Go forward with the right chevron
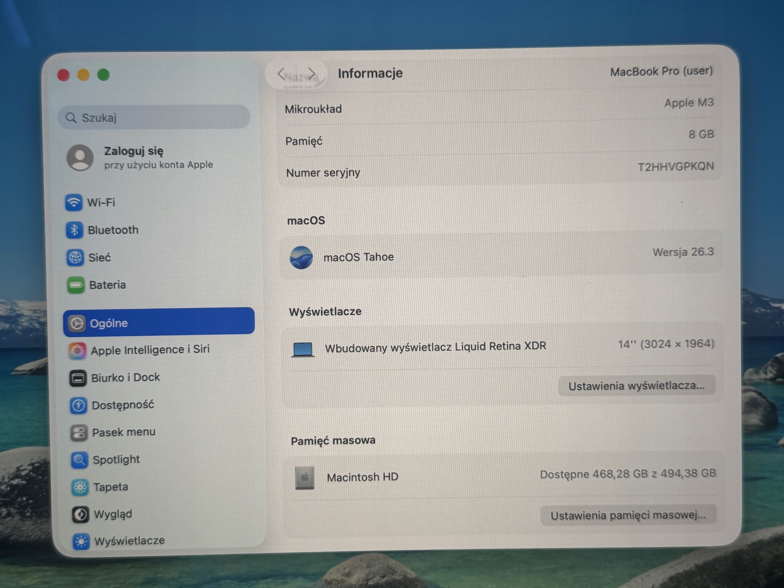This screenshot has width=784, height=588. point(311,74)
